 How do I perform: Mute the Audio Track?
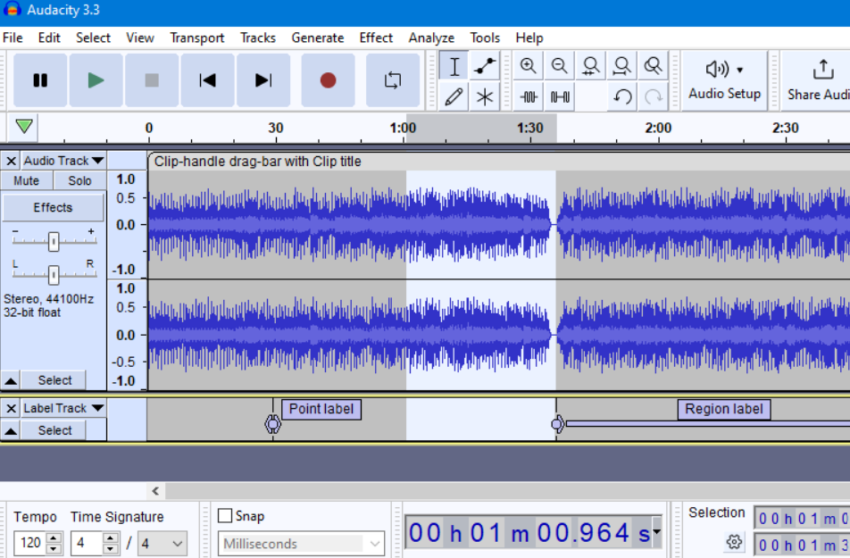(x=26, y=180)
